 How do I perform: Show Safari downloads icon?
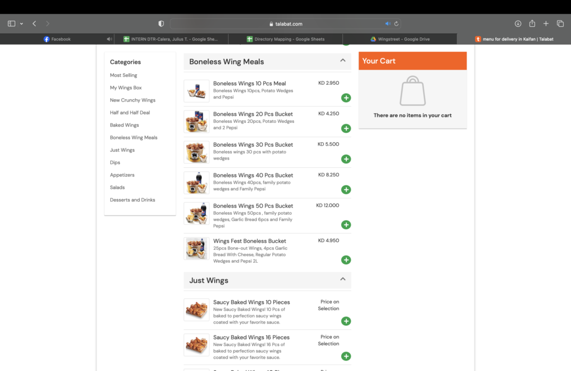(517, 24)
